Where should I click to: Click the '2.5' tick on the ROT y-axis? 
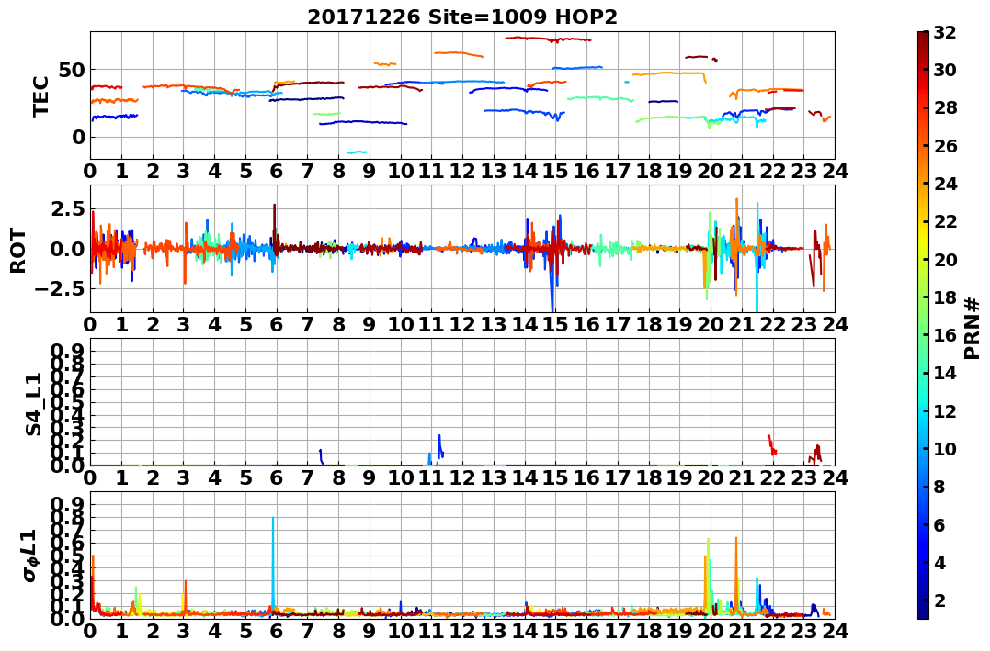[67, 208]
